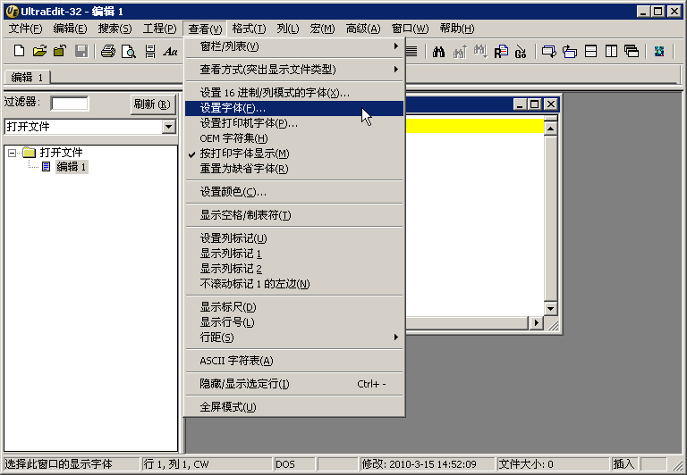Click the font Aa toolbar icon

170,51
